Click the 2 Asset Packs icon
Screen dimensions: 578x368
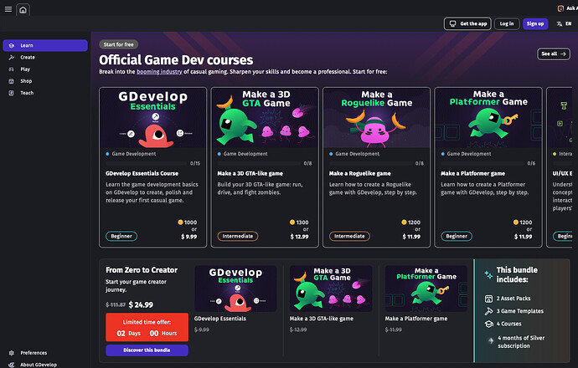(489, 299)
